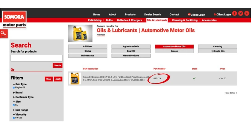Click part number K35173

click(157, 78)
